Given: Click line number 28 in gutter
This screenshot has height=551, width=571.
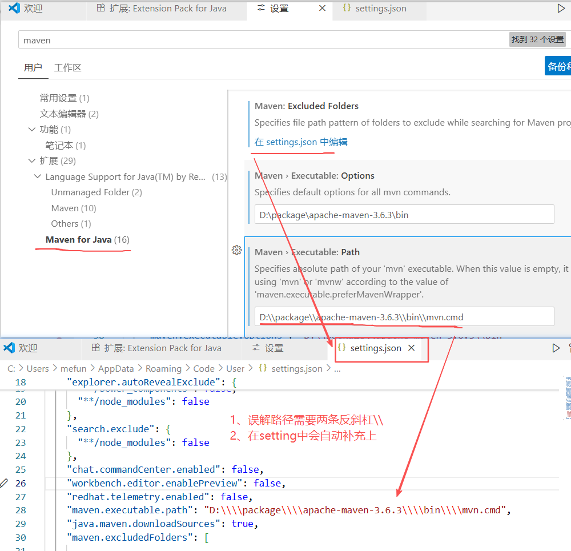Looking at the screenshot, I should [x=21, y=510].
